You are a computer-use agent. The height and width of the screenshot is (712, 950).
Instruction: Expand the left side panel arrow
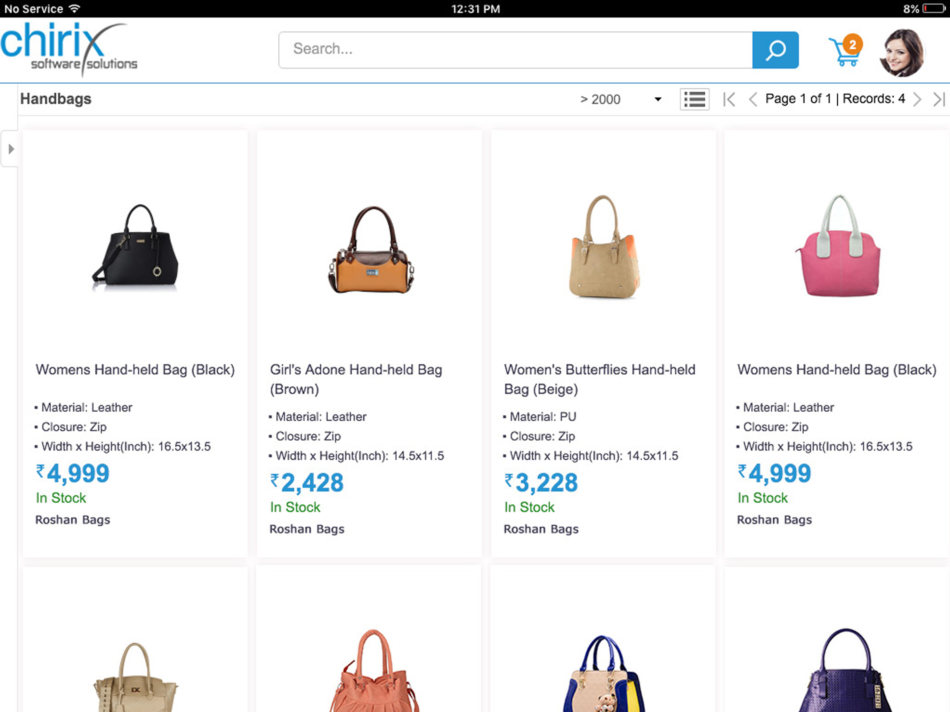coord(11,149)
